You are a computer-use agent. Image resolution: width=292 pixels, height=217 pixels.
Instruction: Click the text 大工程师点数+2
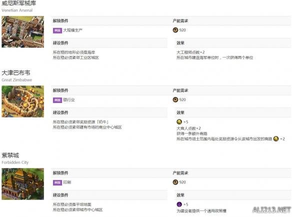click(190, 52)
